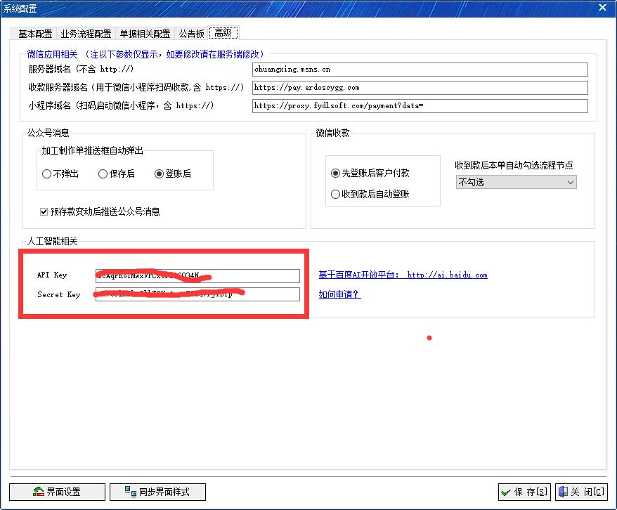Switch to the 基本配置 tab
Screen dimensions: 617x510
pos(35,34)
